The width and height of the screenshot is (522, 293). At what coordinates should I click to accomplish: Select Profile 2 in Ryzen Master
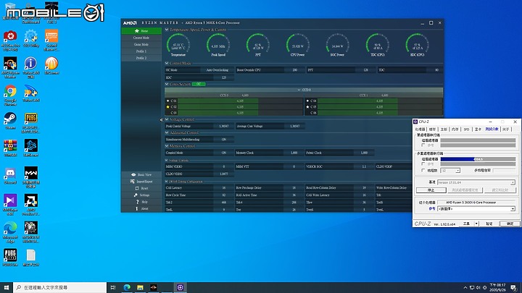point(141,58)
